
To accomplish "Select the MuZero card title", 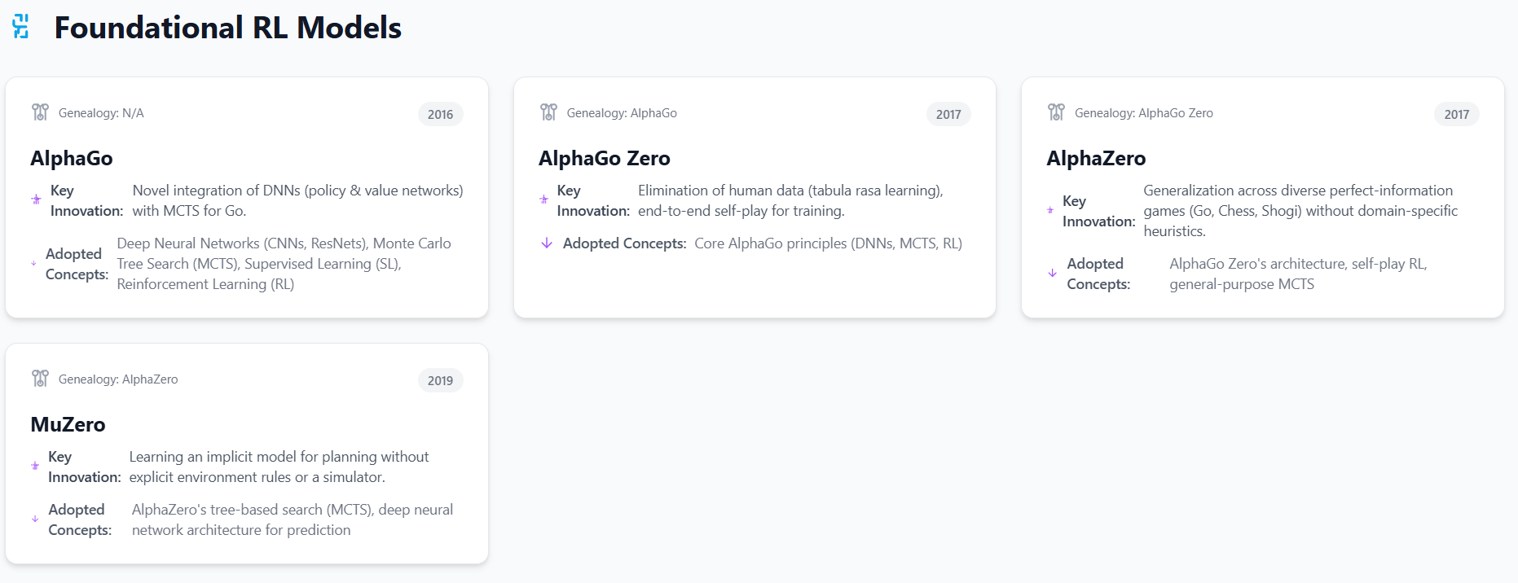I will click(68, 424).
